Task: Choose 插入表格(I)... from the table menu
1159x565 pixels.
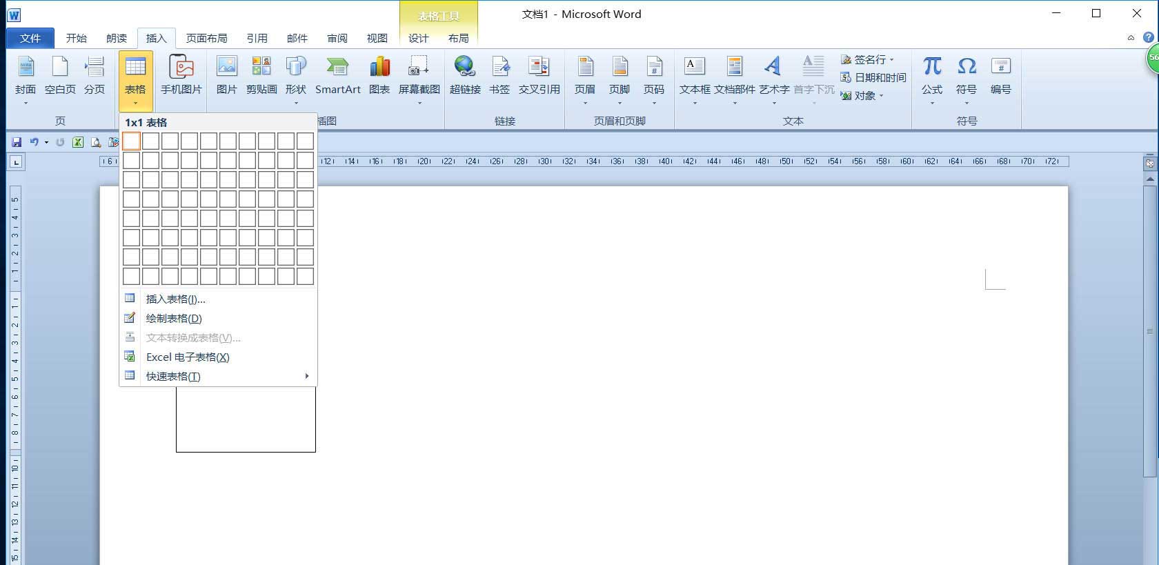Action: click(x=218, y=299)
